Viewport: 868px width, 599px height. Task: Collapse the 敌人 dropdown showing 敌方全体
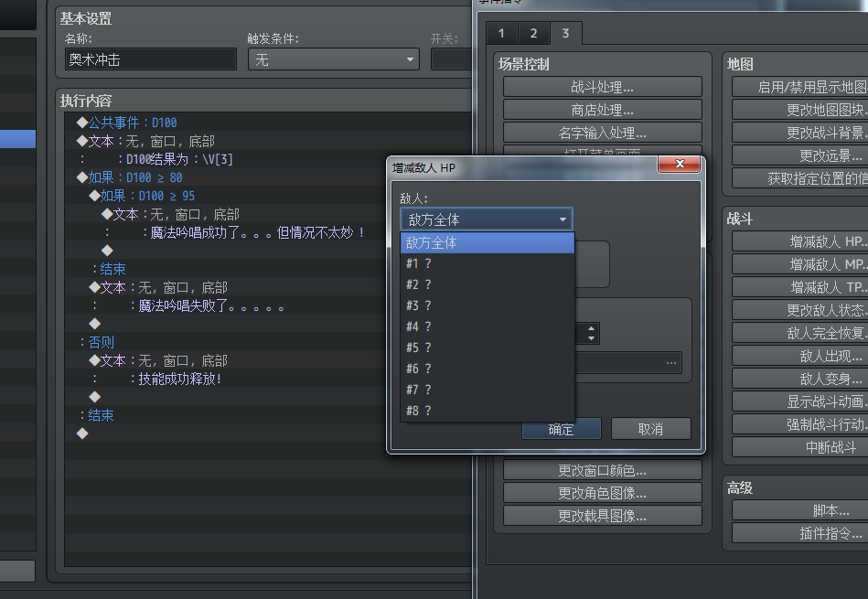tap(487, 219)
